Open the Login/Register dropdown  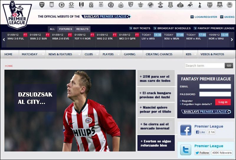(204, 17)
